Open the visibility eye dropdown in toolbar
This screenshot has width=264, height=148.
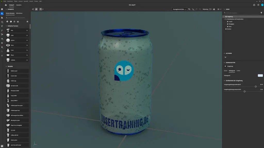pyautogui.click(x=219, y=9)
